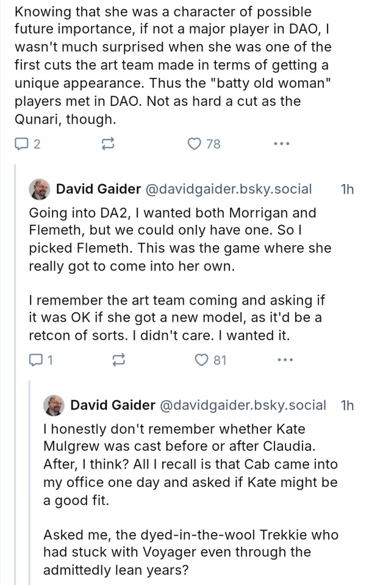Open the 1h timestamp on Flemeth post
Screen dimensions: 369x585
tap(345, 190)
